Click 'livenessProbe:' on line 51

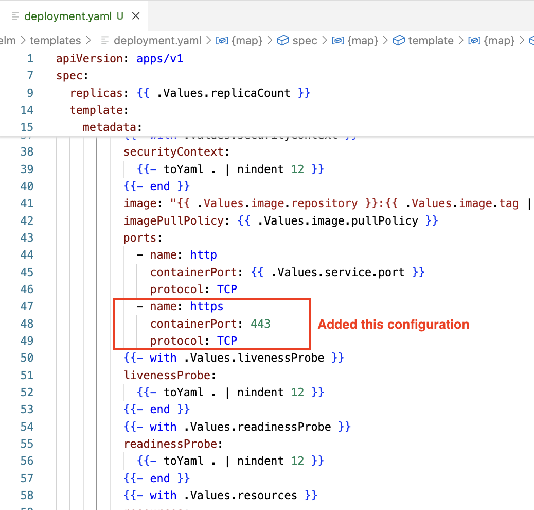pyautogui.click(x=170, y=375)
